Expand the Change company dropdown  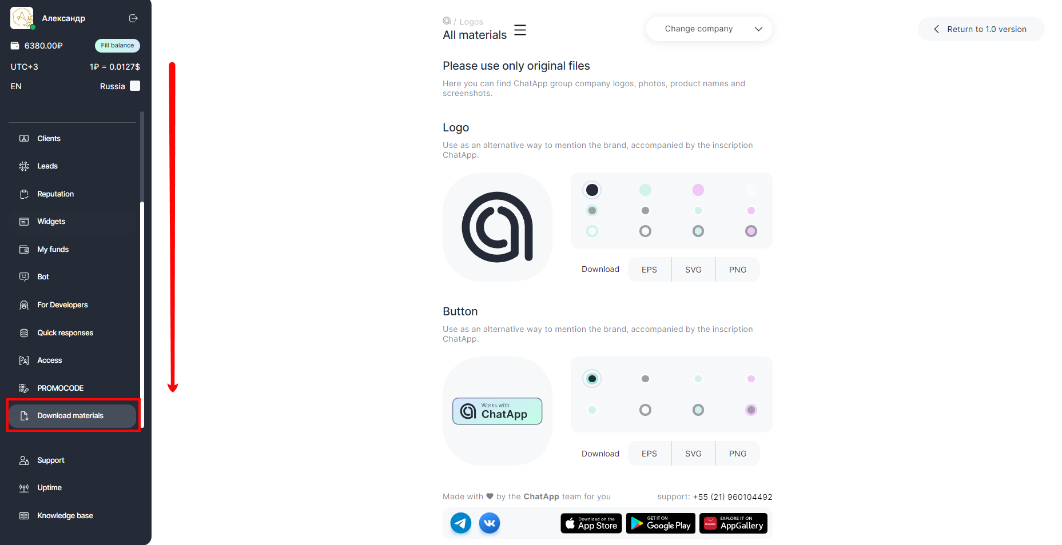pos(709,29)
